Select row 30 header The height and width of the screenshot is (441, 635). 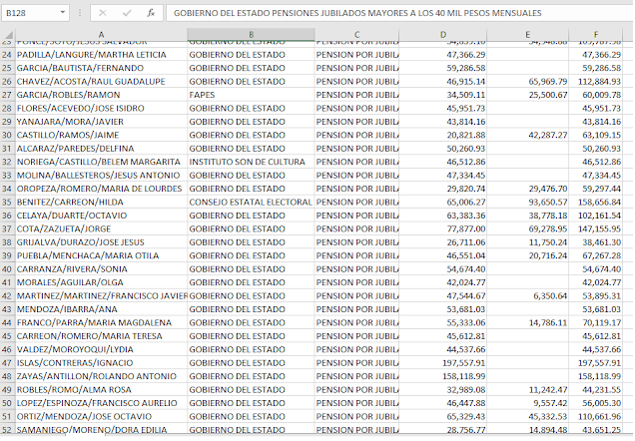coord(7,135)
